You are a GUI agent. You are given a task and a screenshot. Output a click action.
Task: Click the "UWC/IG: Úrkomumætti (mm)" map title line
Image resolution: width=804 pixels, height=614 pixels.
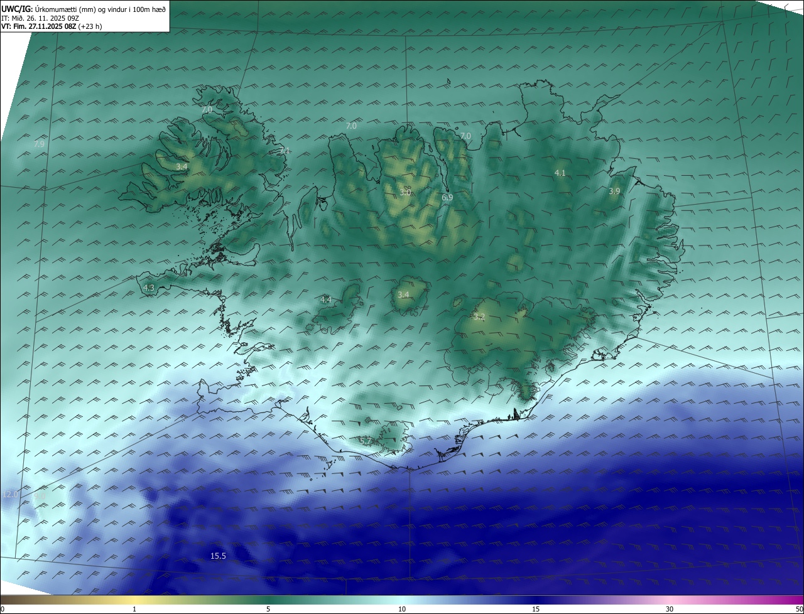84,9
